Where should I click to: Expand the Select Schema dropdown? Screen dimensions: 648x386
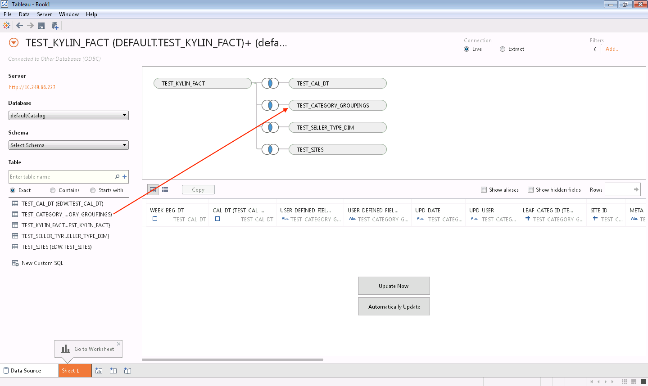pyautogui.click(x=68, y=145)
